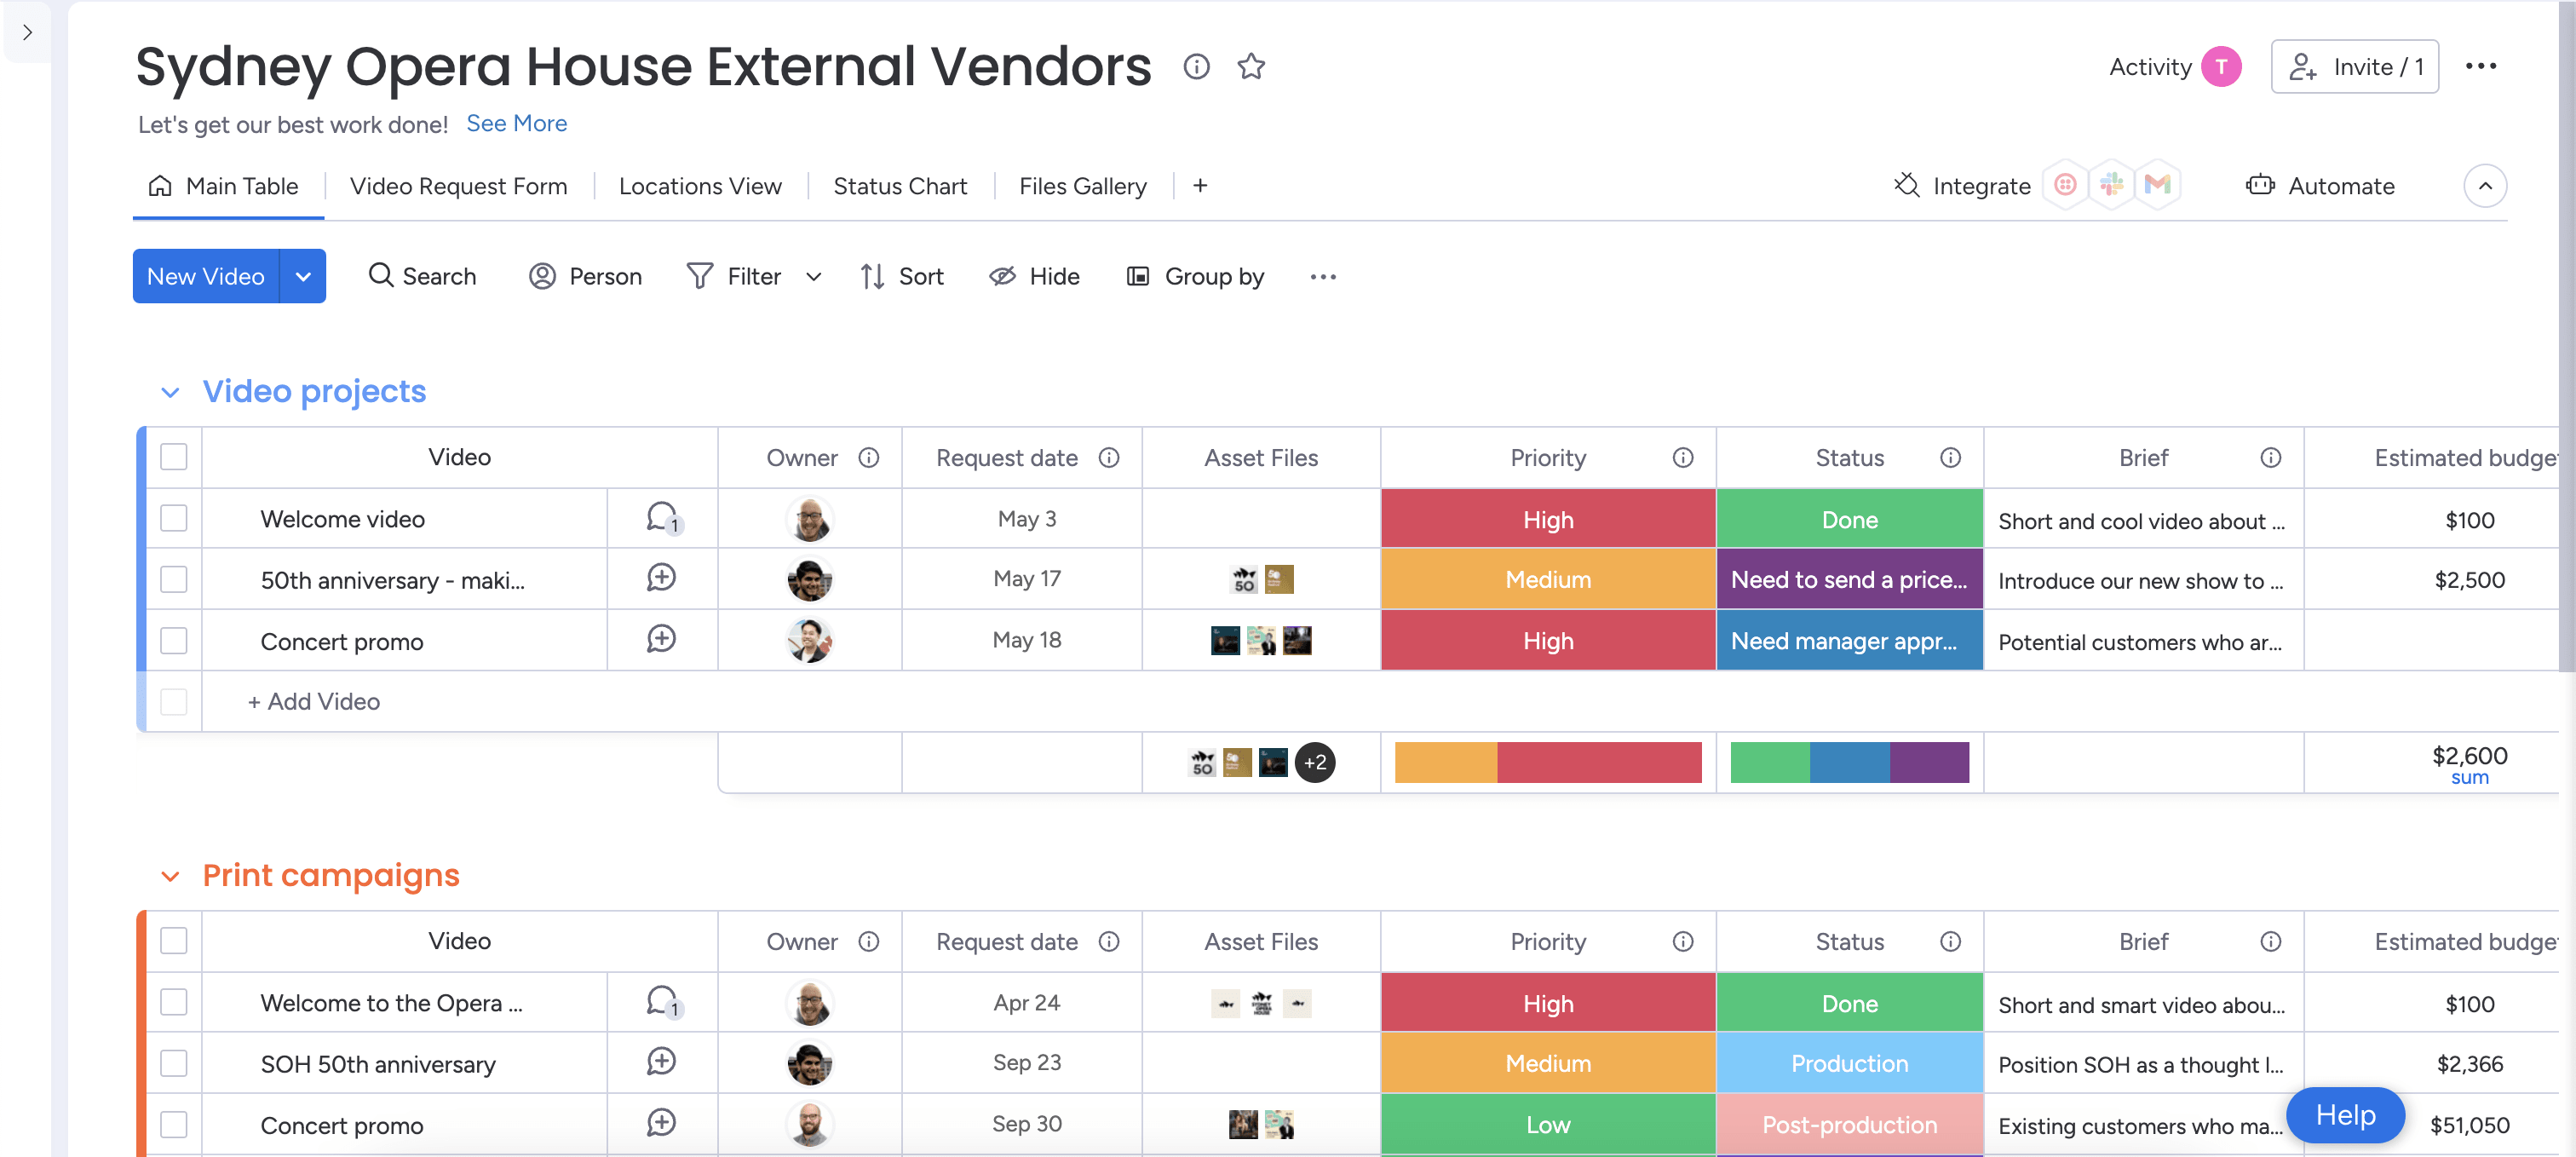Collapse the Print campaigns group
This screenshot has height=1157, width=2576.
170,877
